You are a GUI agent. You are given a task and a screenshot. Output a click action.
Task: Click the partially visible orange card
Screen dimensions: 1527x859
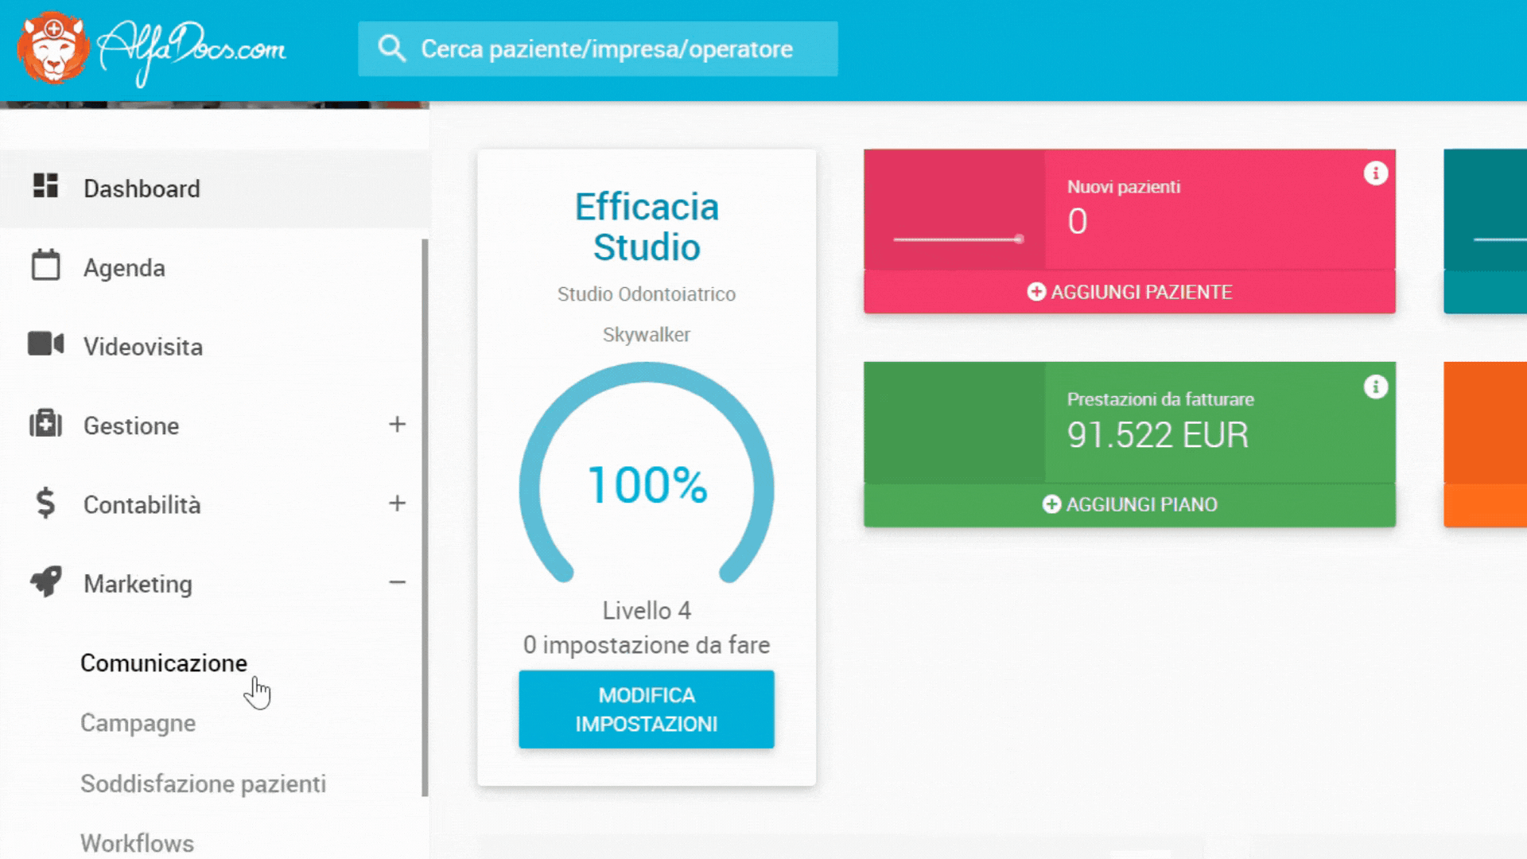[1486, 445]
